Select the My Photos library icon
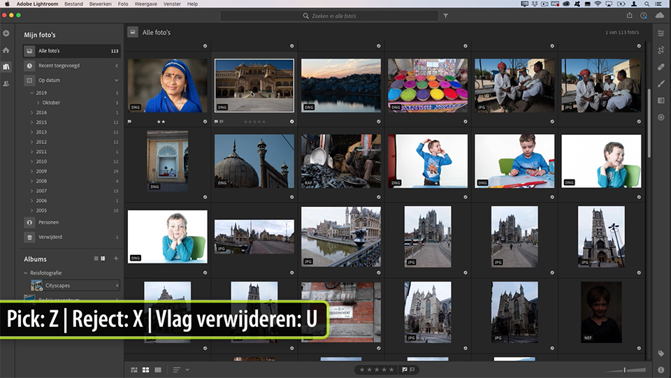671x378 pixels. [x=6, y=66]
